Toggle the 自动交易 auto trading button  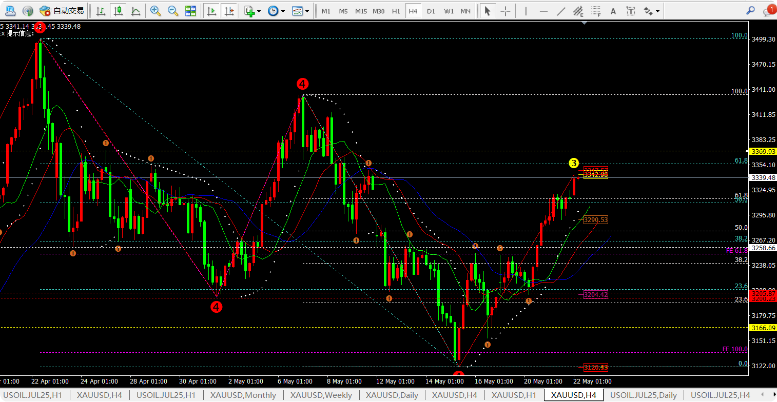62,11
